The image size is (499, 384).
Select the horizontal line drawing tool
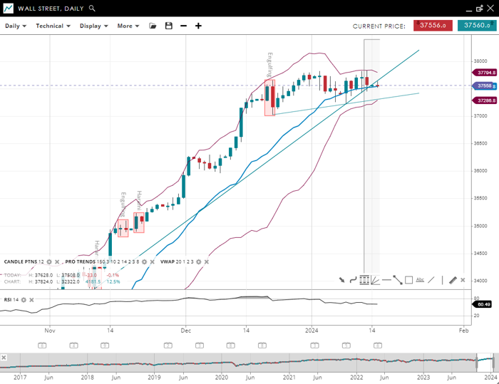[x=386, y=280]
